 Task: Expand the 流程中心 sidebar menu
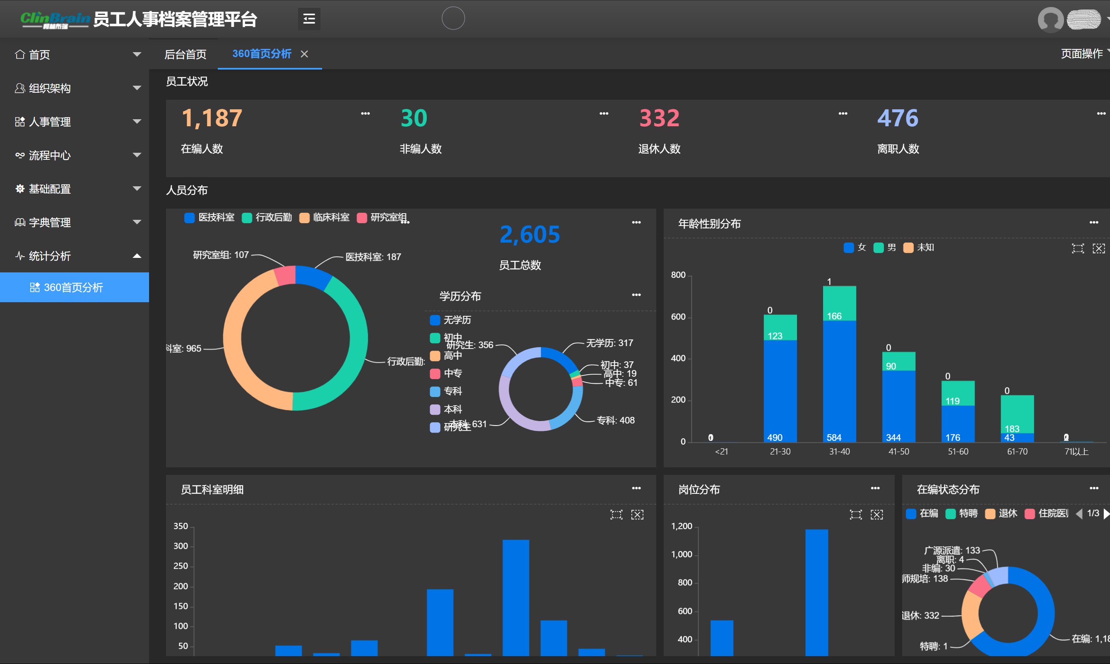tap(137, 155)
